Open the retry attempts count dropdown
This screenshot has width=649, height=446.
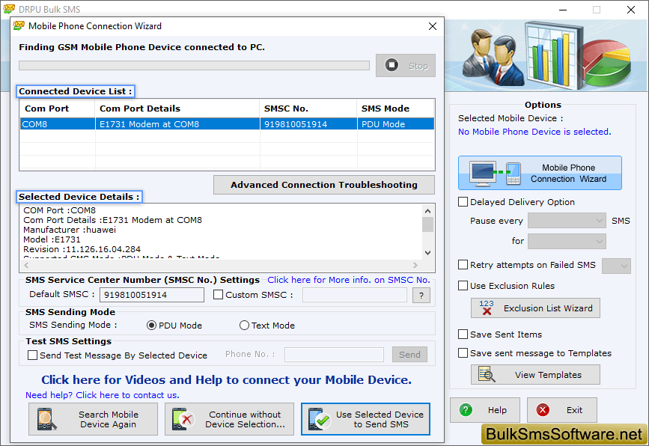point(616,266)
